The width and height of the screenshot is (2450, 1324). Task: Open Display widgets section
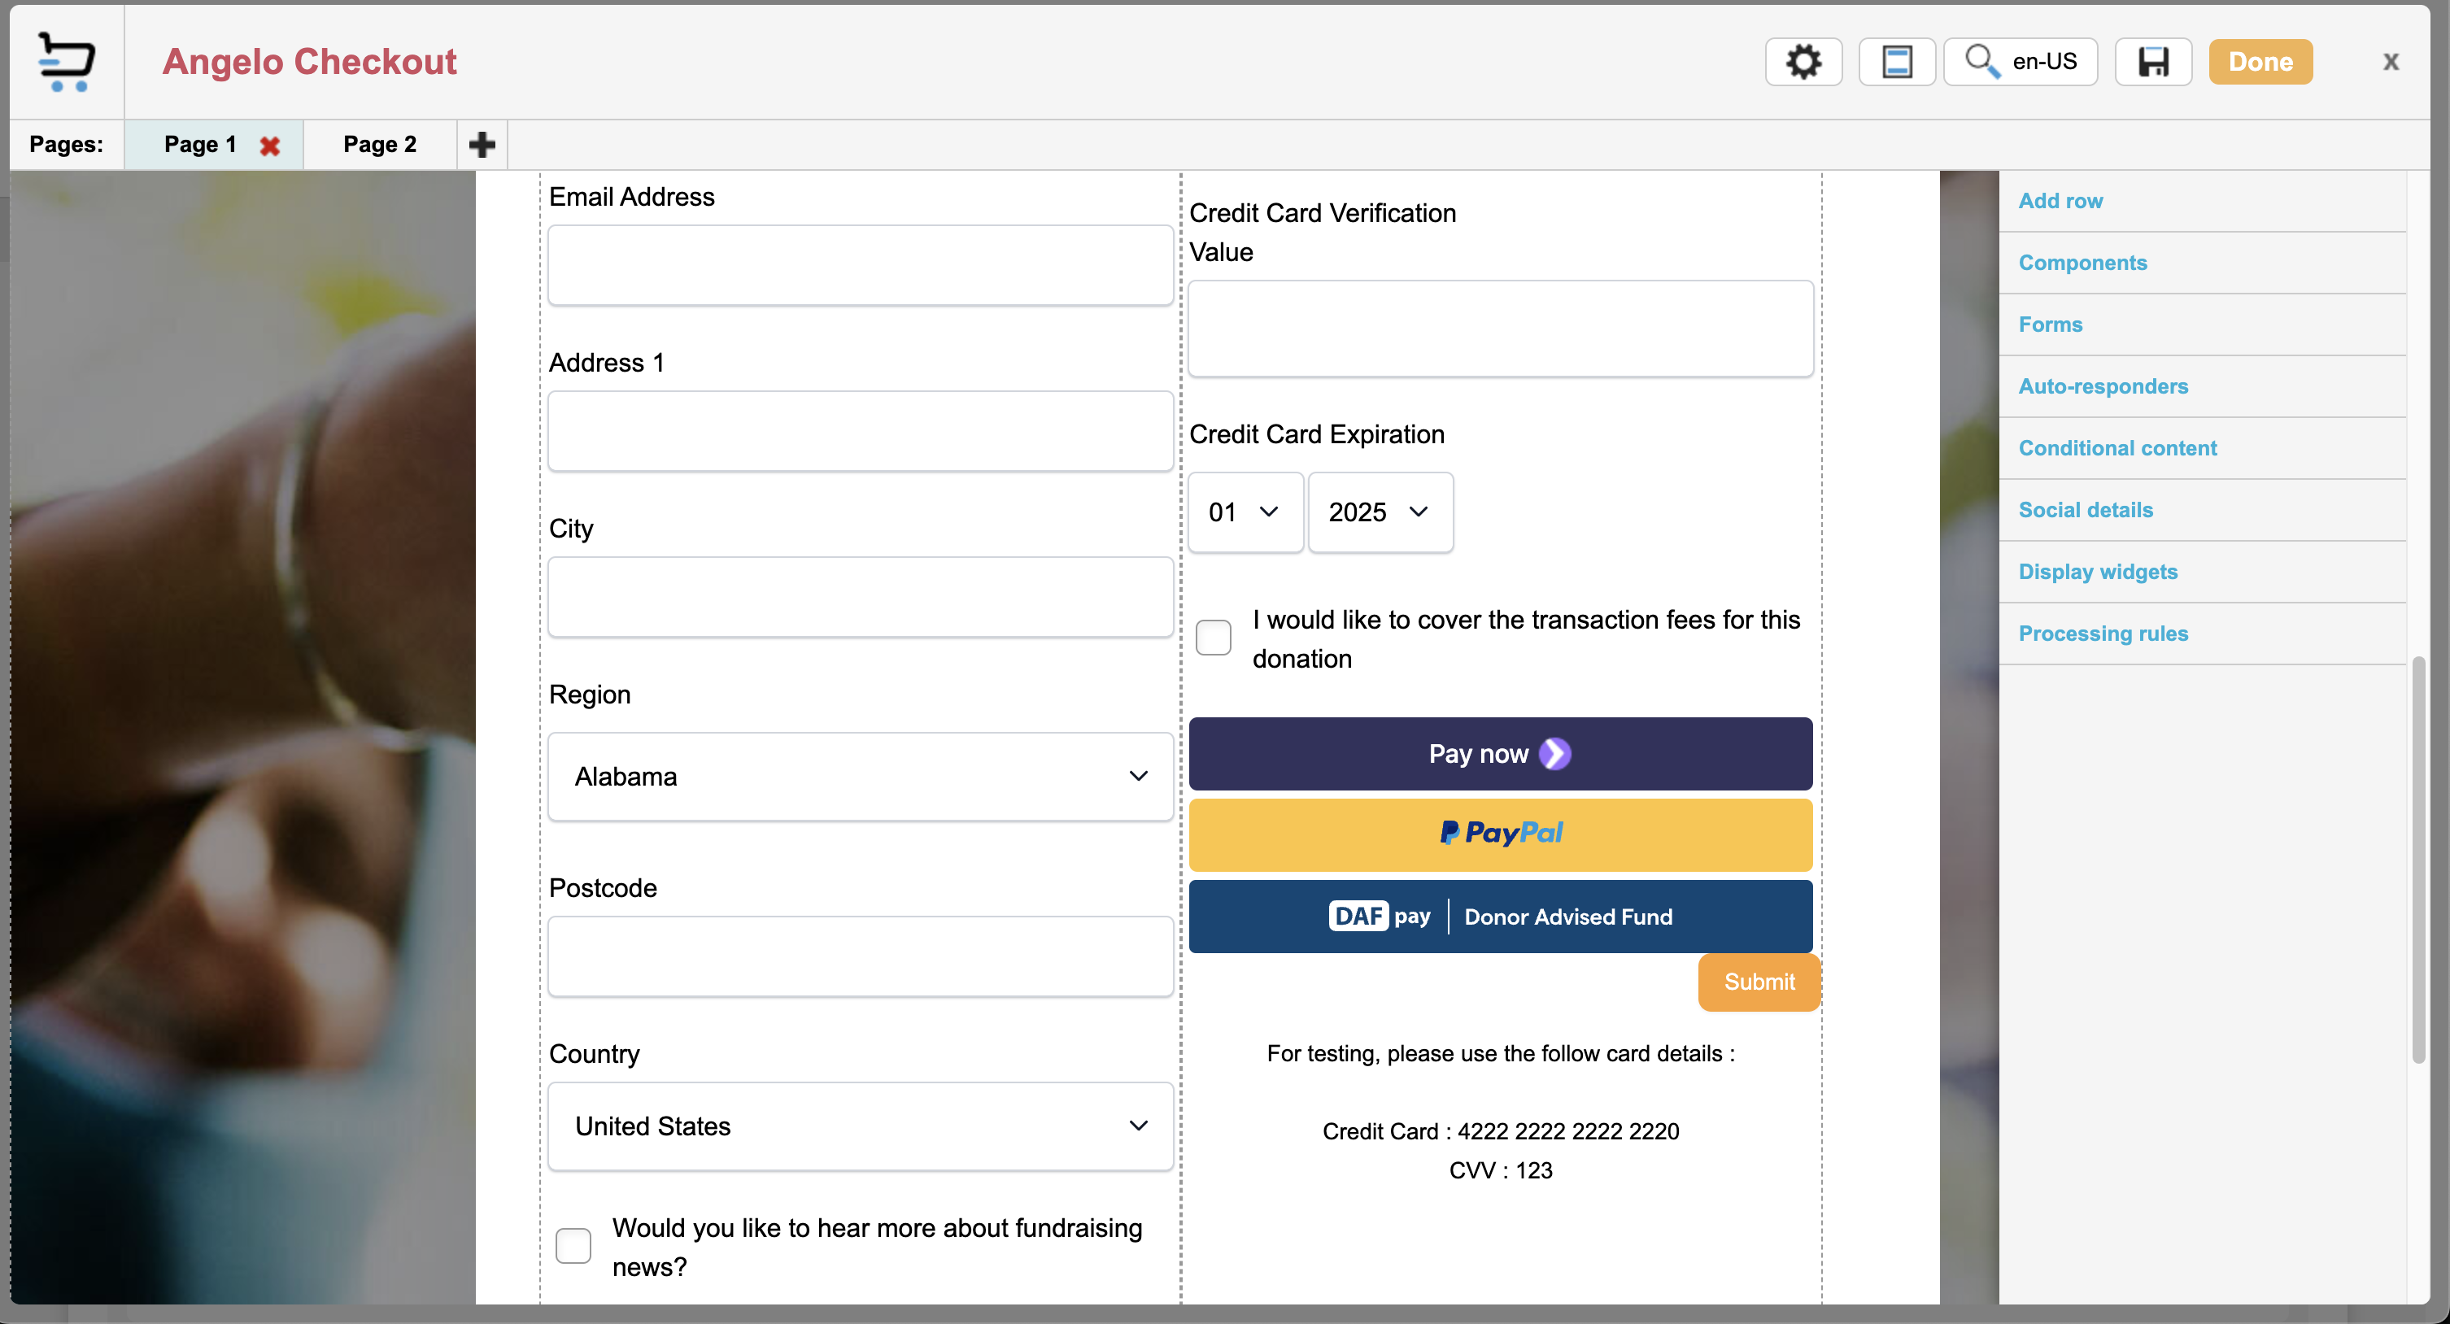2202,572
